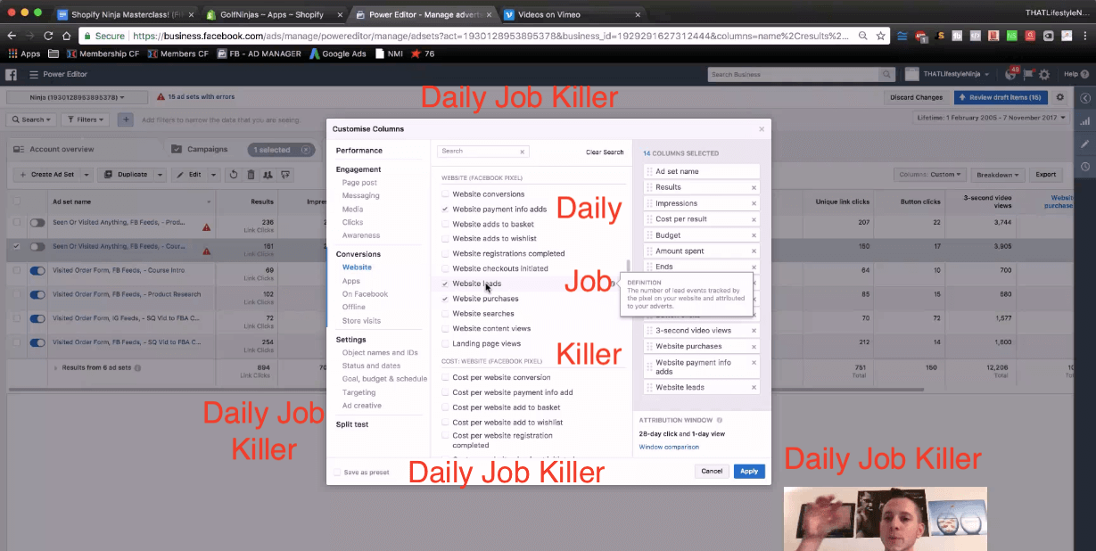The height and width of the screenshot is (551, 1096).
Task: Clear the column search field with X
Action: click(x=523, y=152)
